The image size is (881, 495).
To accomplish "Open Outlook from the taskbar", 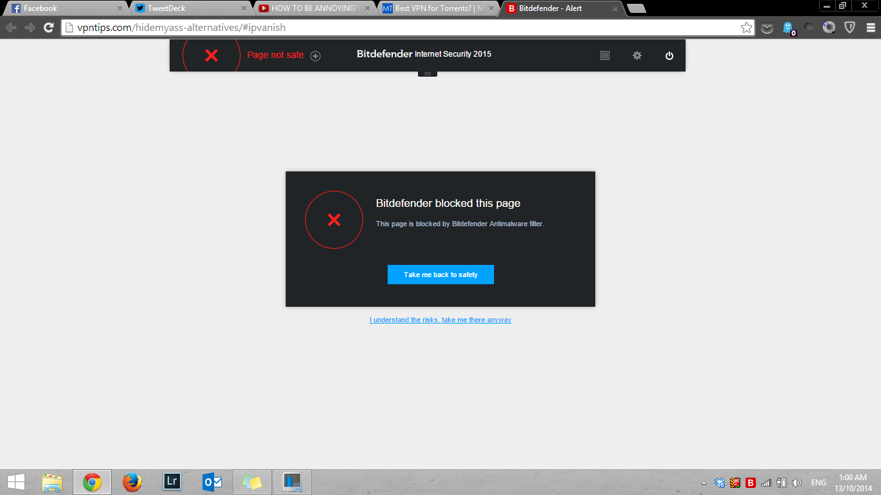I will [212, 482].
